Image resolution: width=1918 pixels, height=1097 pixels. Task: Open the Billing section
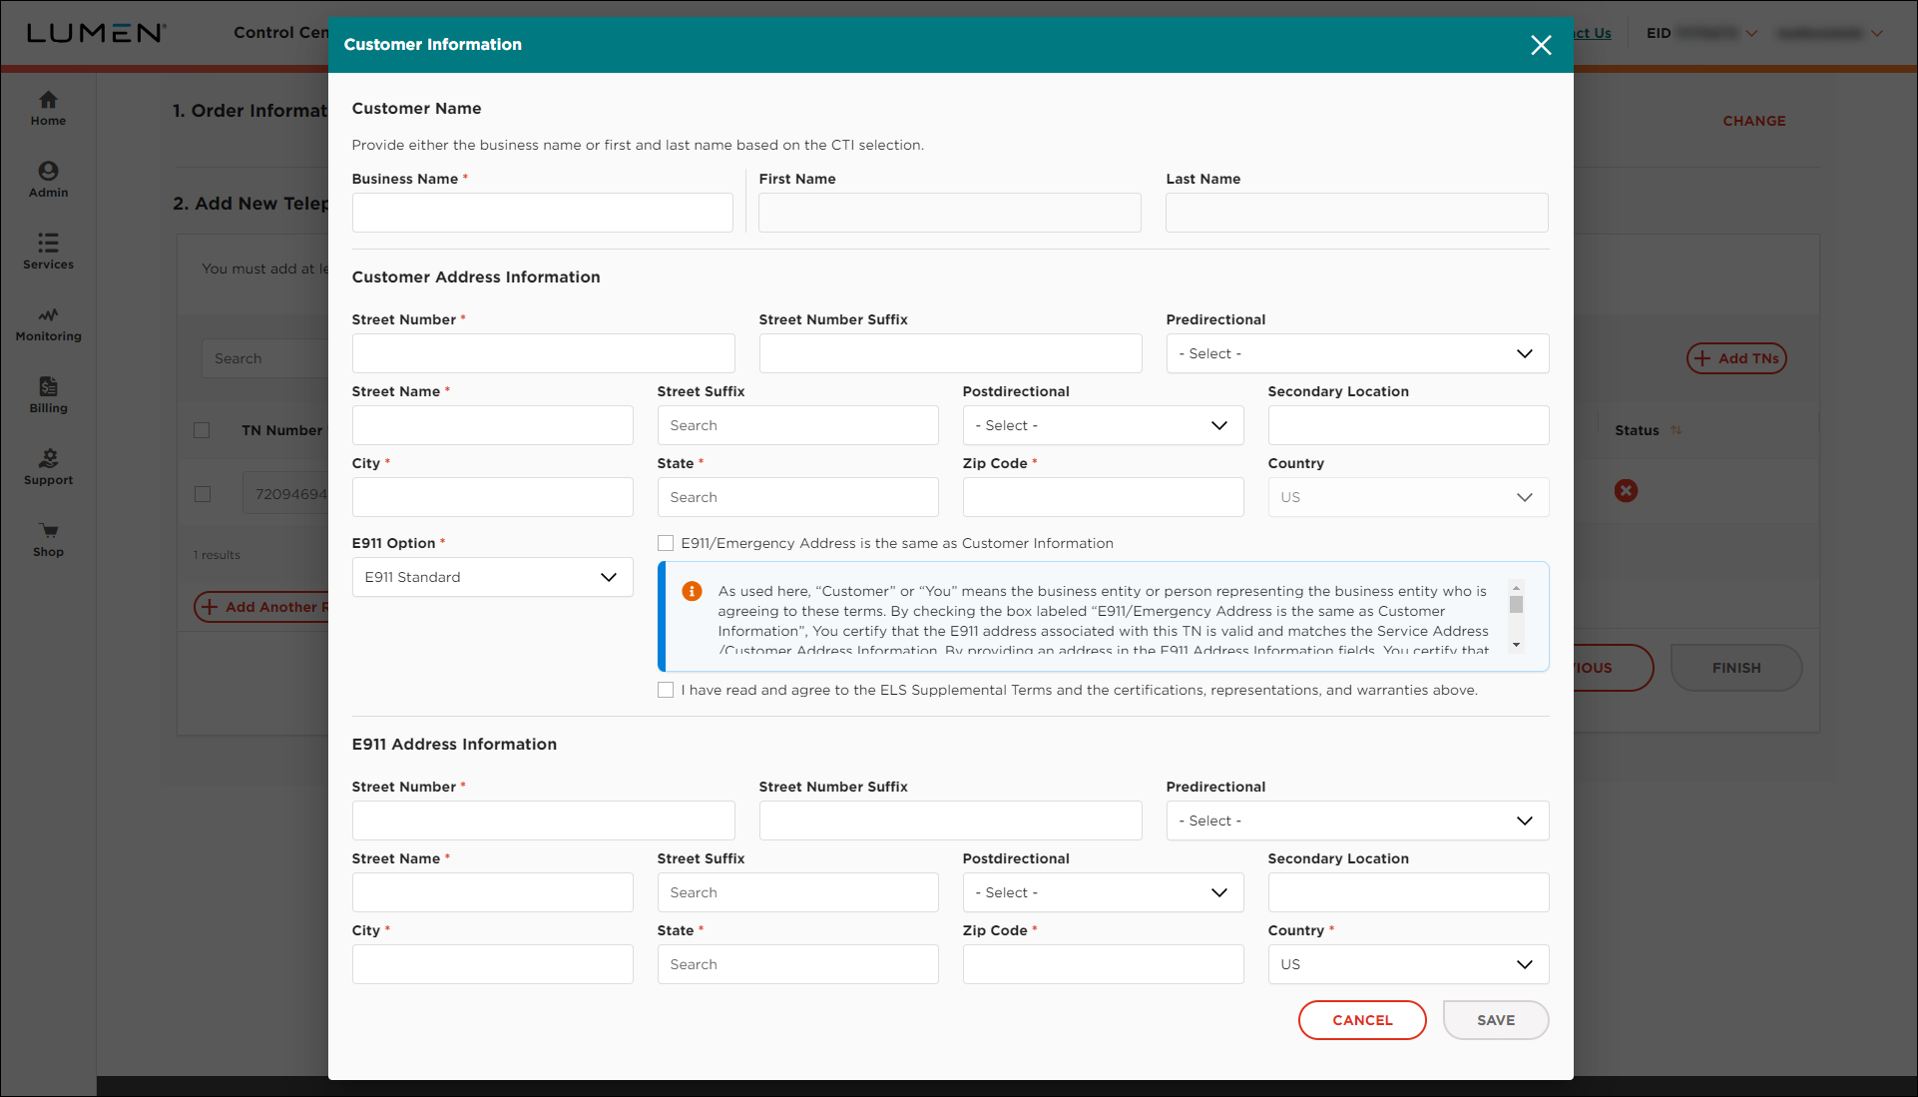tap(48, 392)
